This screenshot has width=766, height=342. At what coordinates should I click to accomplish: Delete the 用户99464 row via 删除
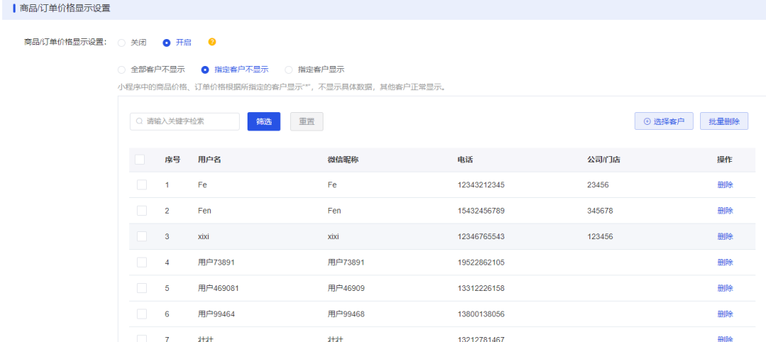pos(725,314)
